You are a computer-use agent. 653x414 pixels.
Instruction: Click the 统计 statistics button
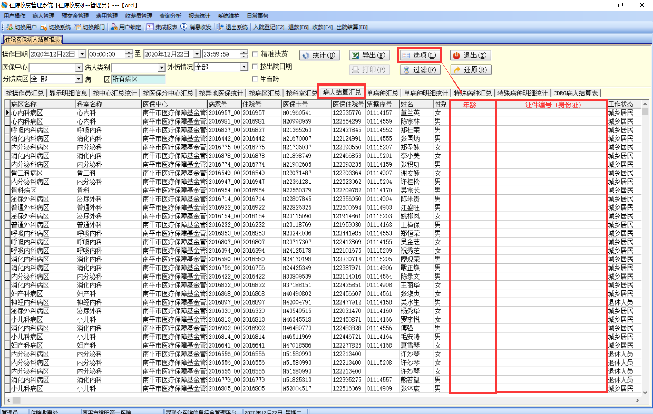[320, 55]
